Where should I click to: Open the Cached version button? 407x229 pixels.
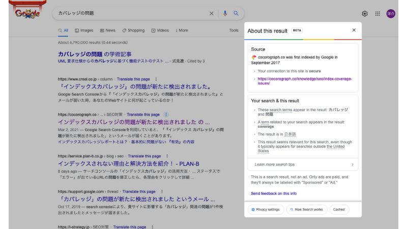point(339,210)
